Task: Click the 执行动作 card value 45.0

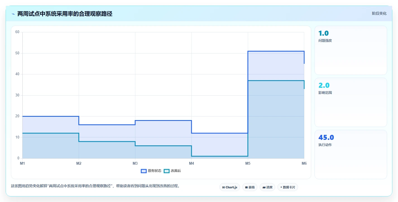Action: tap(326, 137)
